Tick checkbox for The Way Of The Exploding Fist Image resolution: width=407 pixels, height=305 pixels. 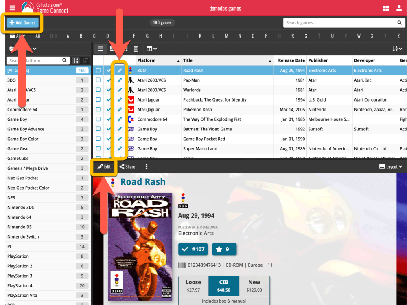point(98,119)
